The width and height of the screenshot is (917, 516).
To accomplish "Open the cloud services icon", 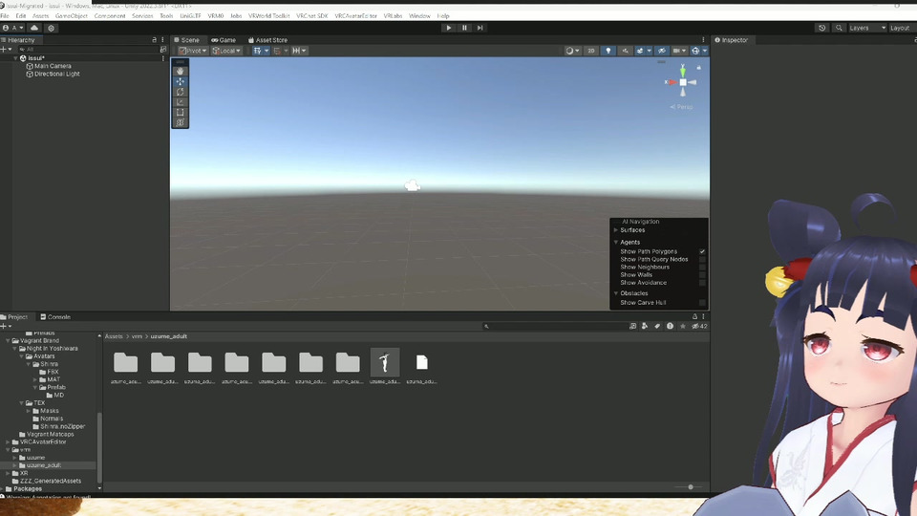I will 34,28.
